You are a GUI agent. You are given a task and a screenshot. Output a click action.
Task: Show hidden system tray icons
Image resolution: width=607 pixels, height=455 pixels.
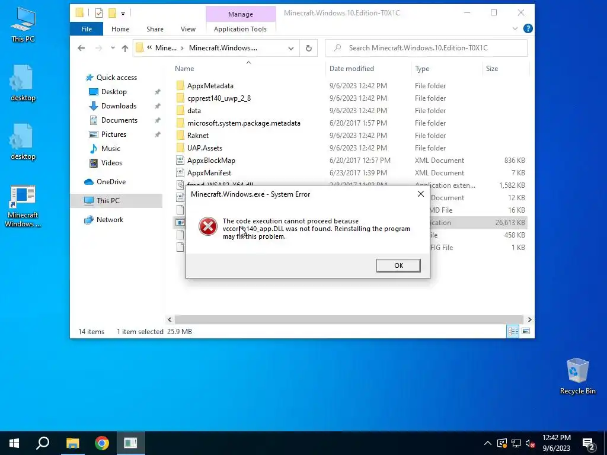pos(488,443)
